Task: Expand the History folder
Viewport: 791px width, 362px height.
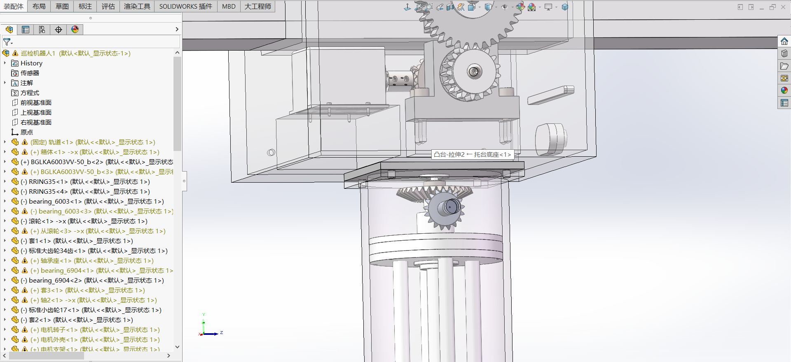Action: coord(5,63)
